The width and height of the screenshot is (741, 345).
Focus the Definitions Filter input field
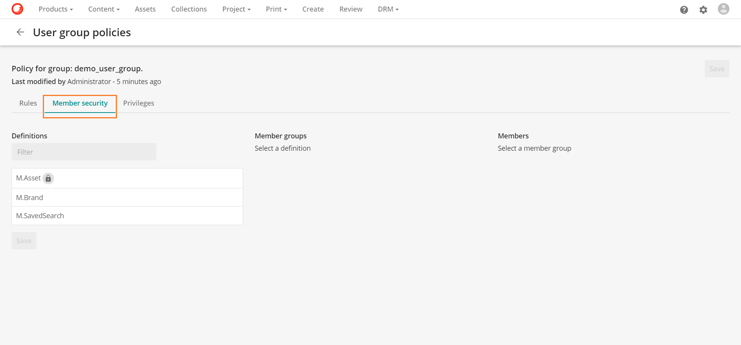click(x=84, y=152)
